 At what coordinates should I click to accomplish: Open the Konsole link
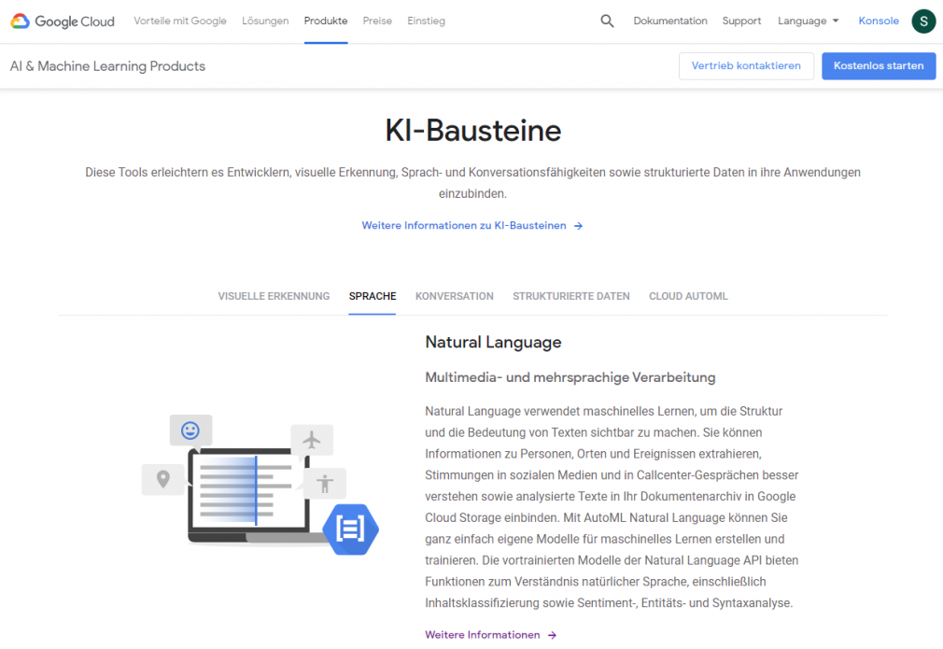click(879, 21)
